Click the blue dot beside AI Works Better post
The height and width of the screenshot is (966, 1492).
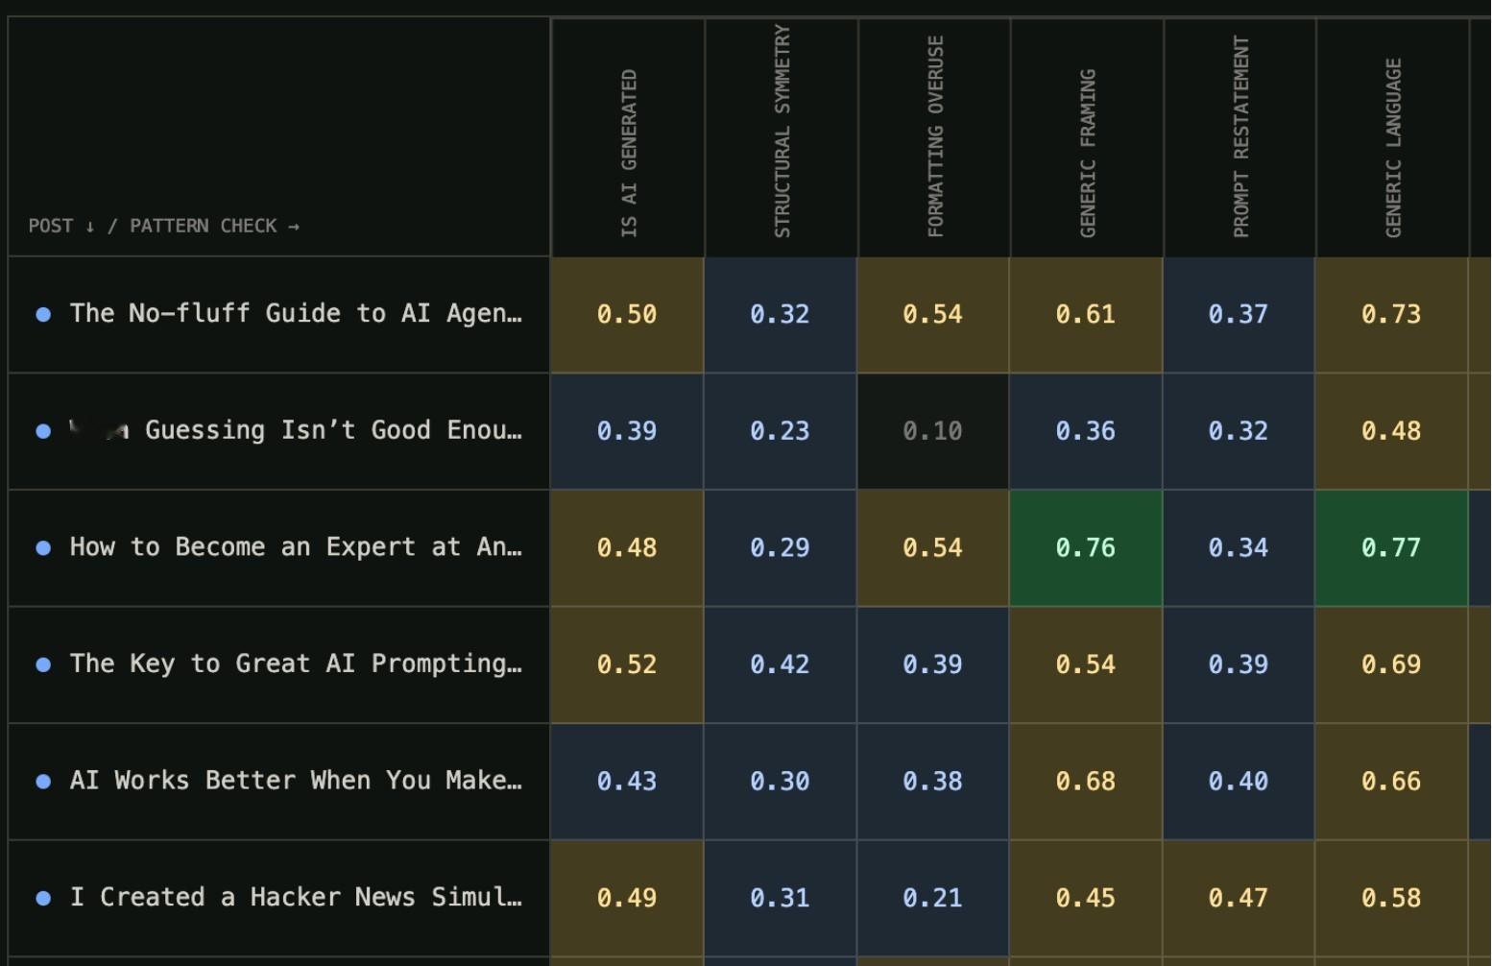click(43, 782)
